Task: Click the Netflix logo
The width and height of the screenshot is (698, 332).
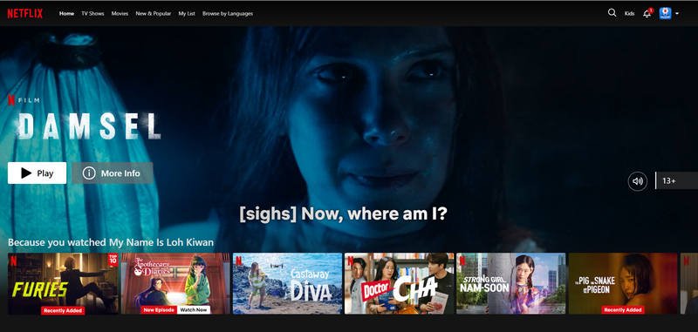Action: [25, 14]
